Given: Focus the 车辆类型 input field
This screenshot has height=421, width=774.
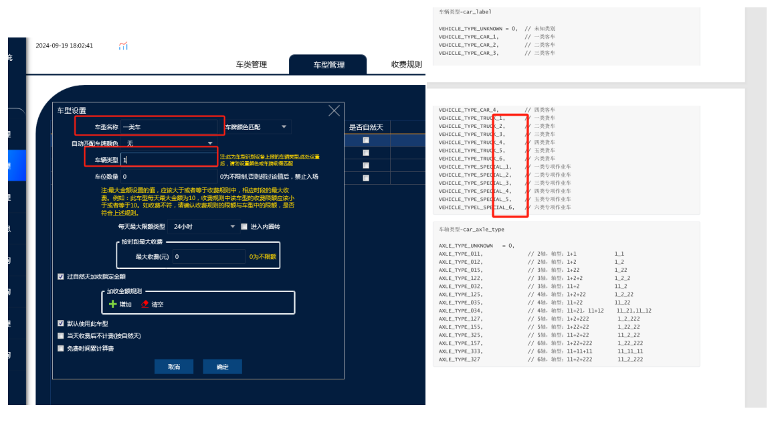Looking at the screenshot, I should 169,159.
